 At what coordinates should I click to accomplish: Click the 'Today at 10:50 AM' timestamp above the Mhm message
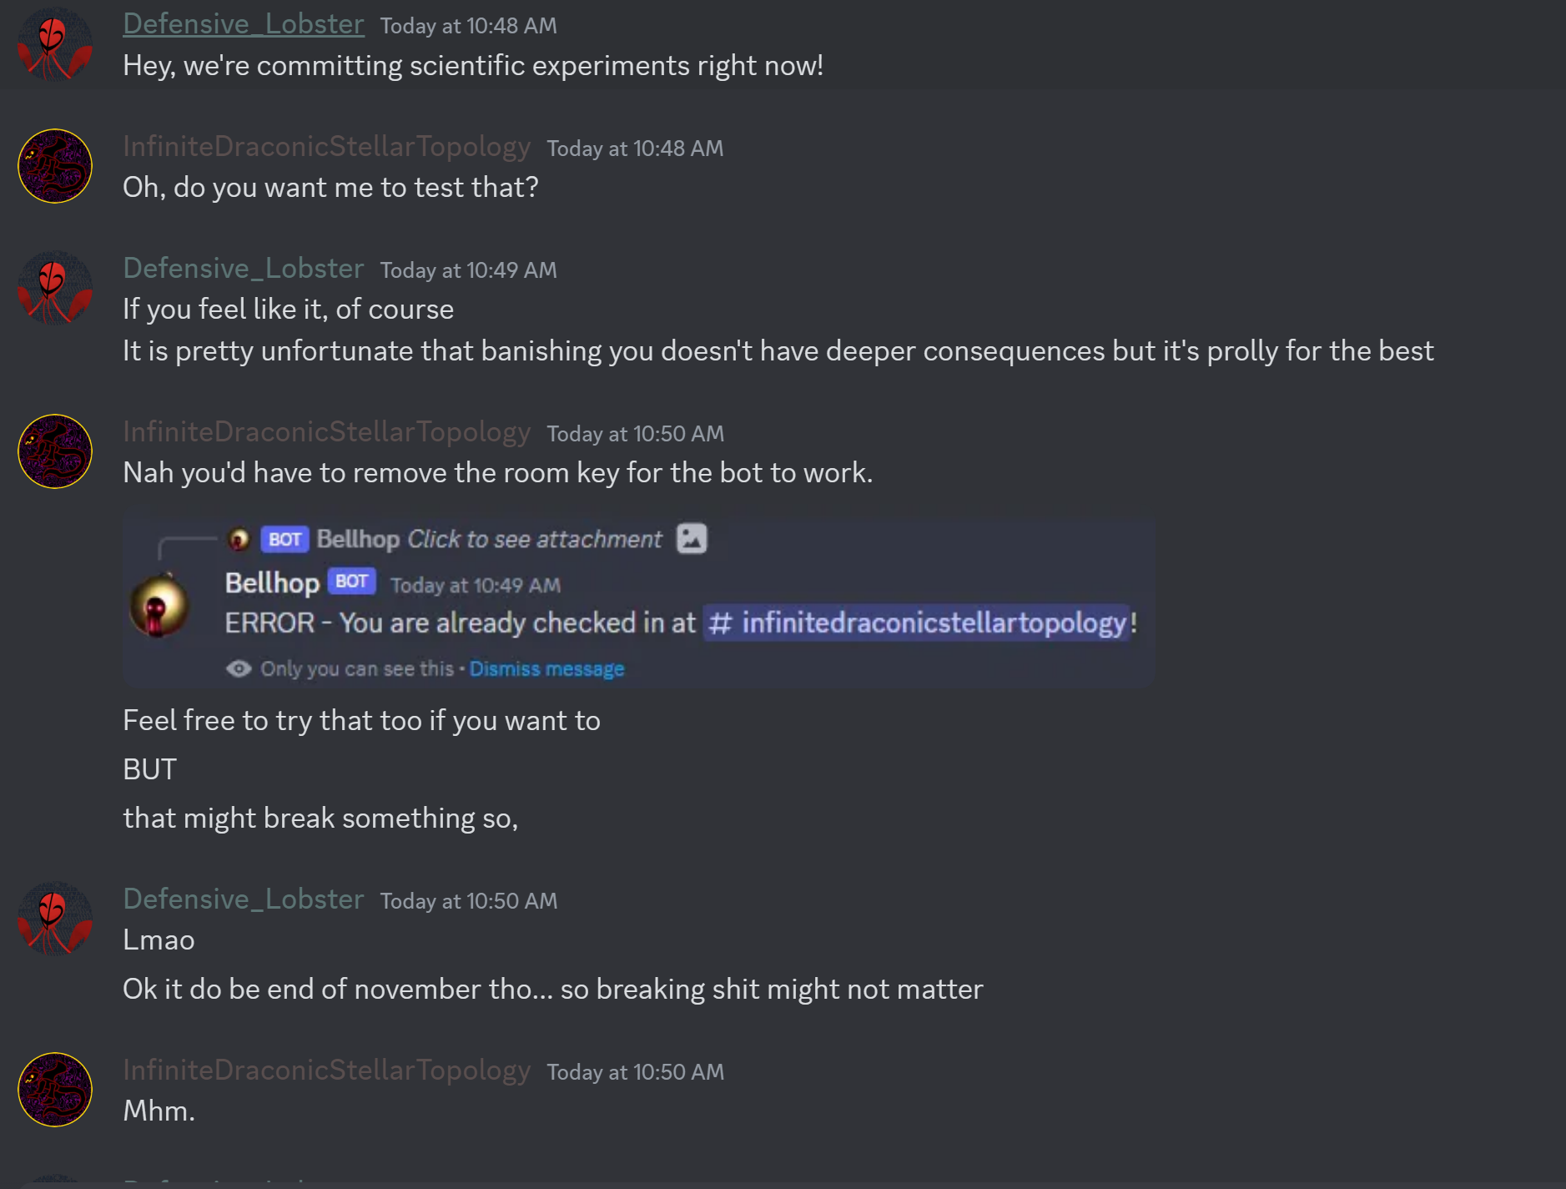coord(635,1071)
